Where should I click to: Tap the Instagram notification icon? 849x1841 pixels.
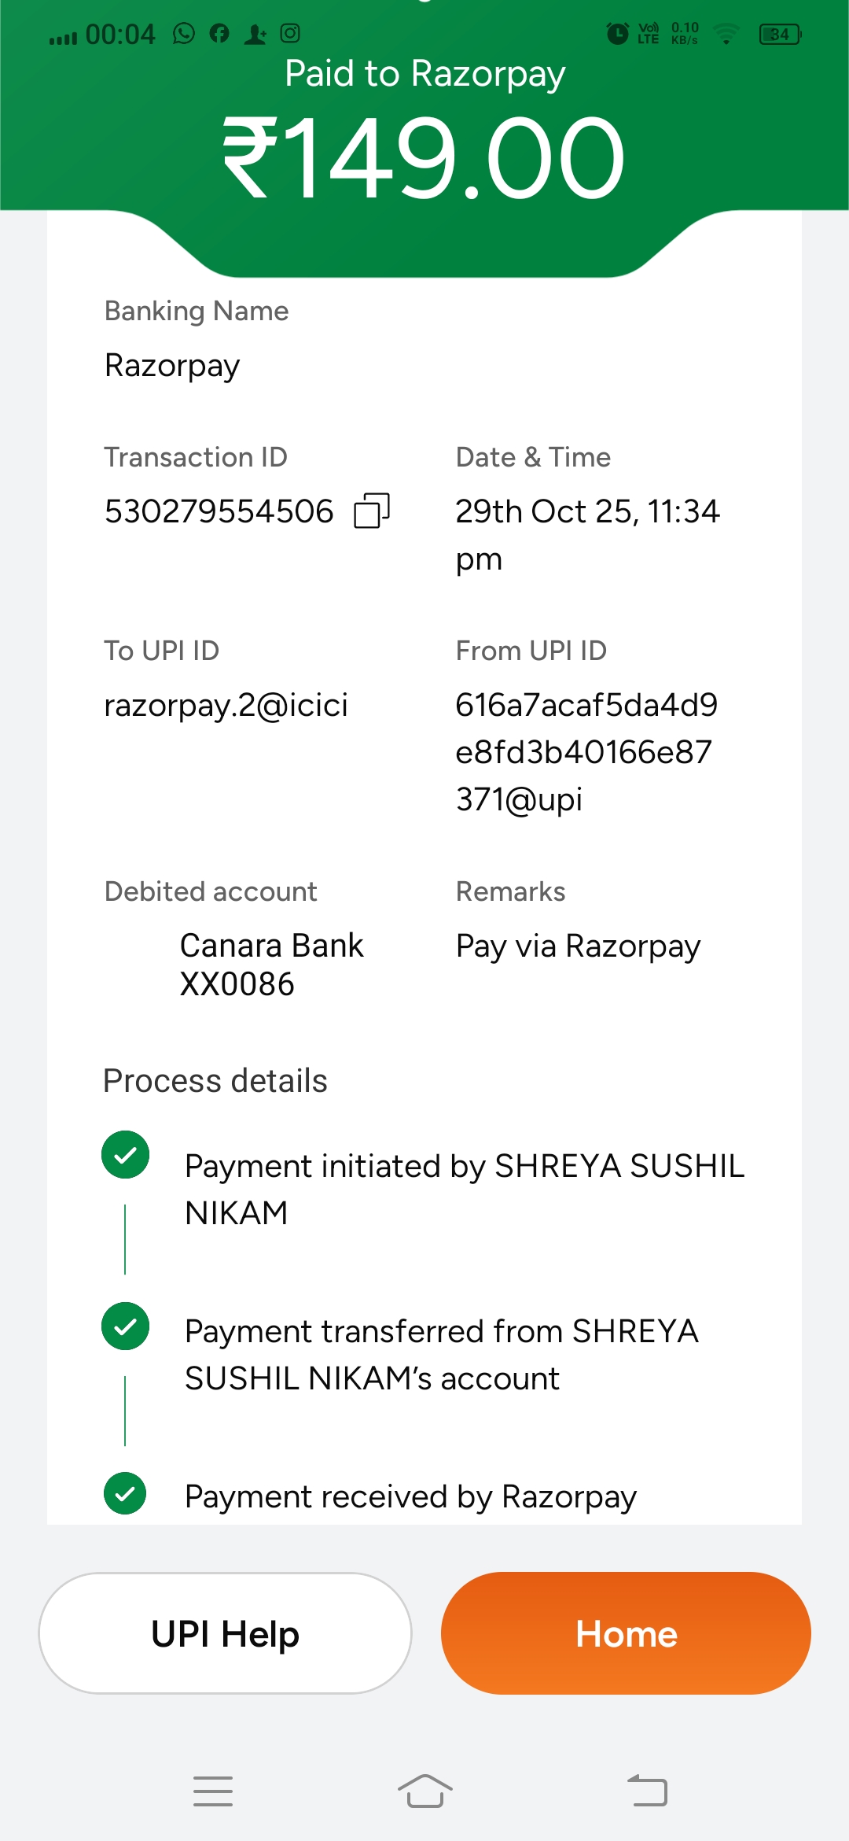point(290,34)
